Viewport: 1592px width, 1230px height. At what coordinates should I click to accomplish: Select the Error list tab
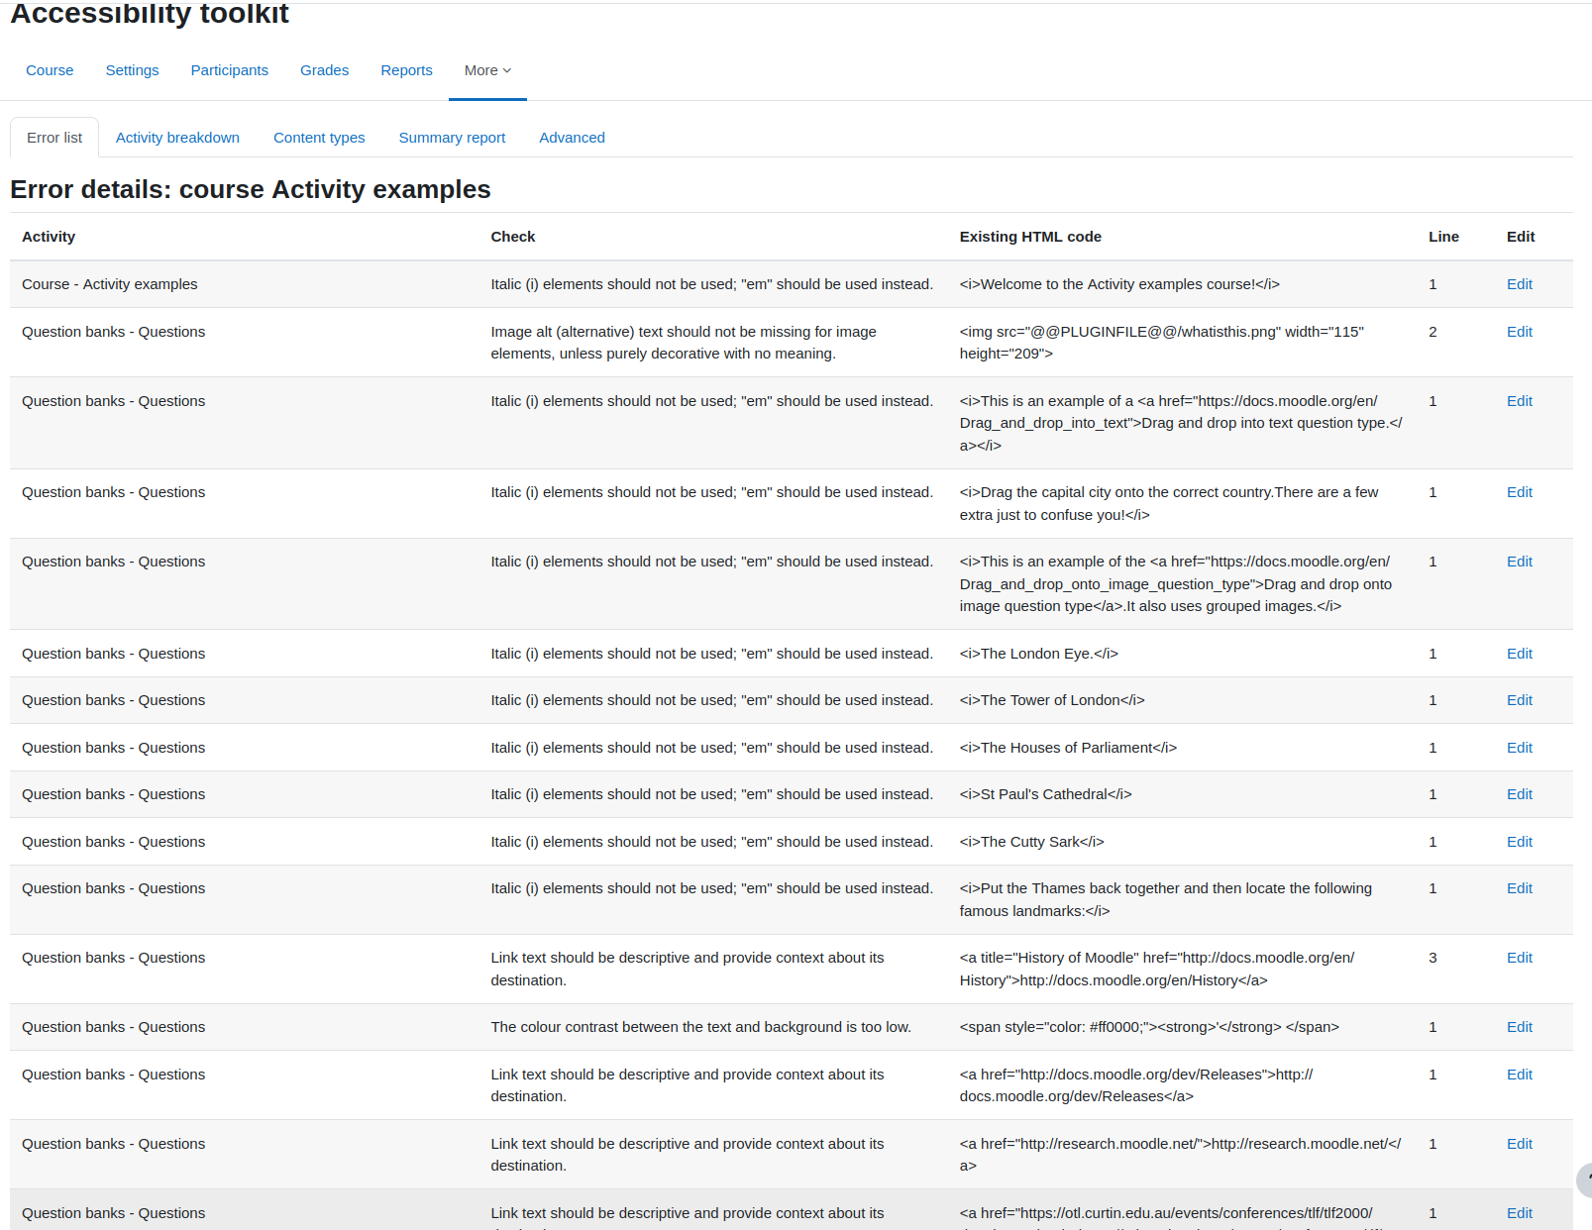pos(54,138)
